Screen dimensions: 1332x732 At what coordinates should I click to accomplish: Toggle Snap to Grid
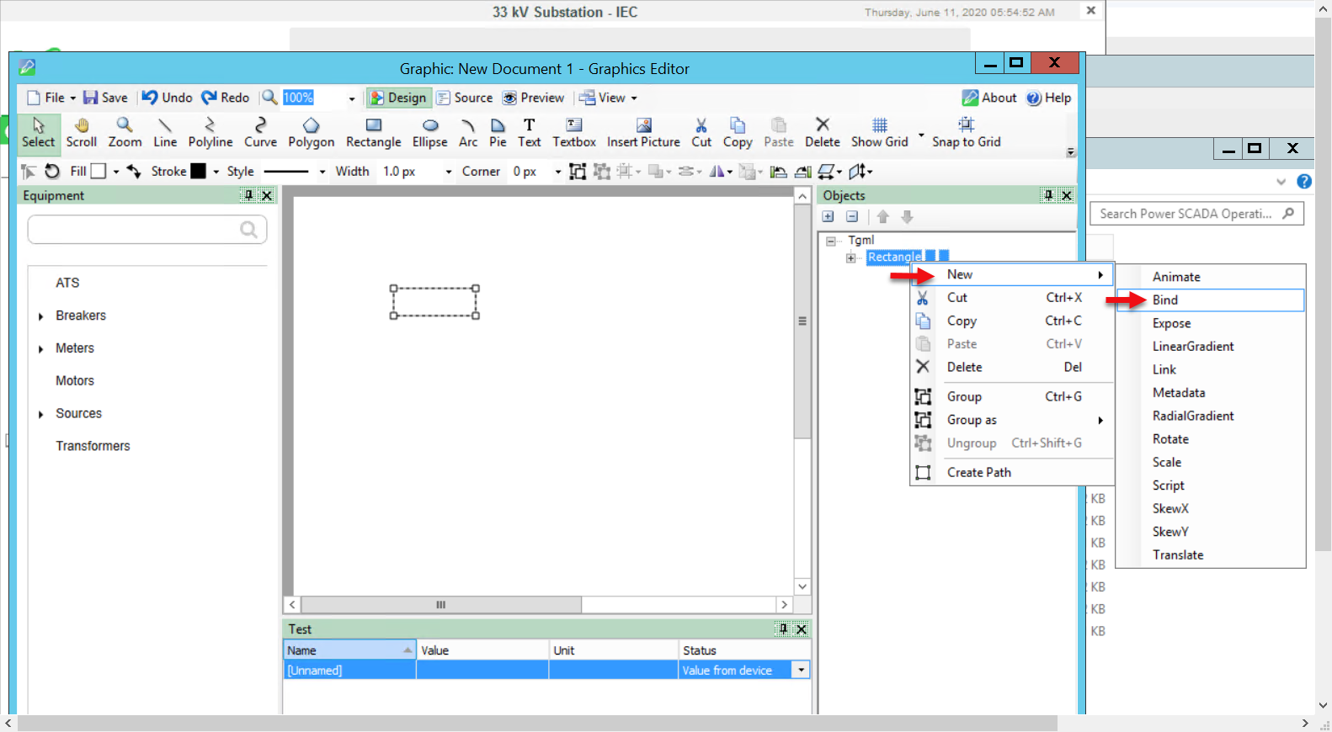point(966,132)
